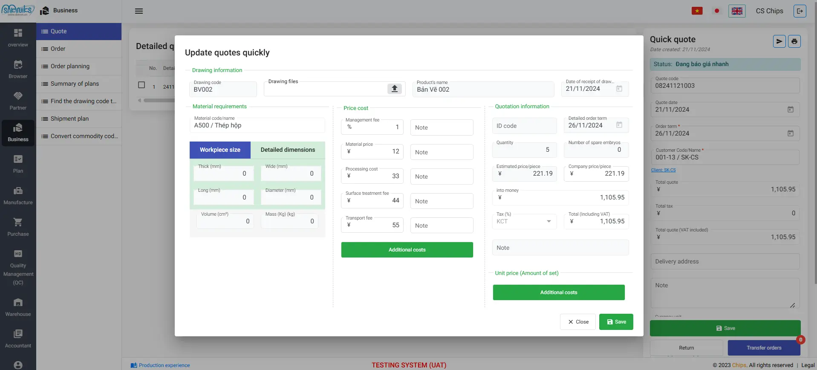Open the Detailed order term calendar picker
Image resolution: width=817 pixels, height=370 pixels.
[x=619, y=125]
